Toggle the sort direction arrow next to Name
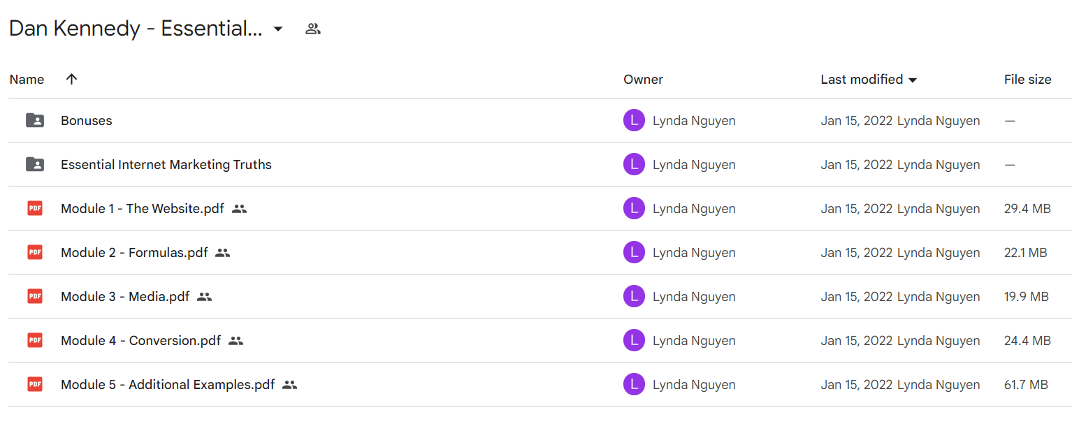 [x=71, y=79]
